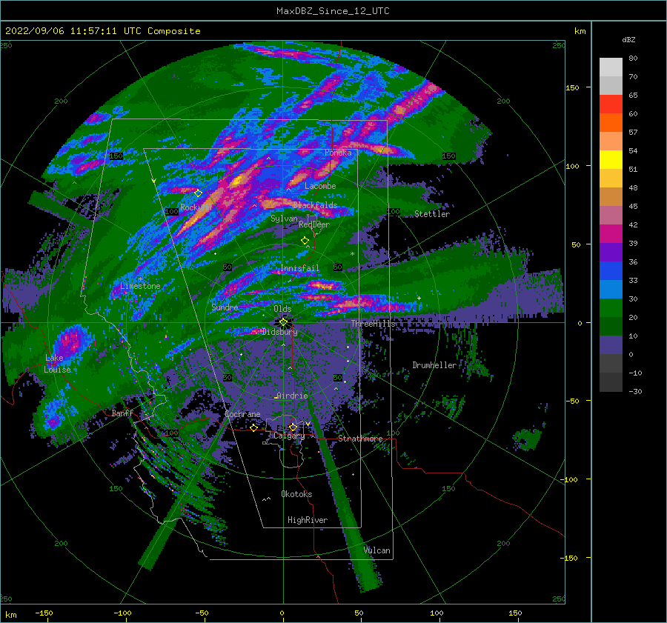This screenshot has height=623, width=667.
Task: Pick the slate purple 0-10 dBZ legend swatch
Action: coord(611,345)
